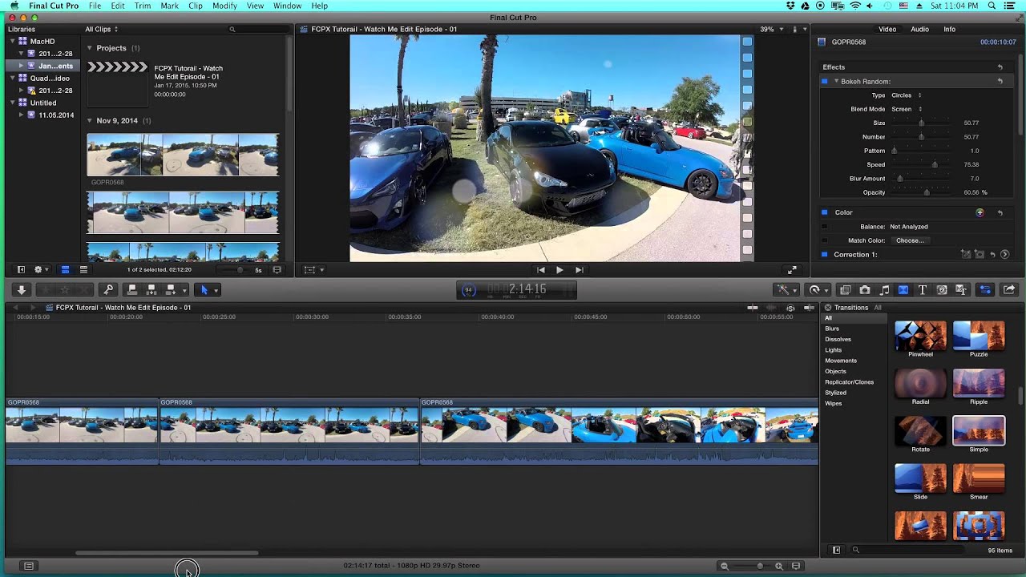Open the Retime speed menu
This screenshot has height=577, width=1026.
(818, 290)
